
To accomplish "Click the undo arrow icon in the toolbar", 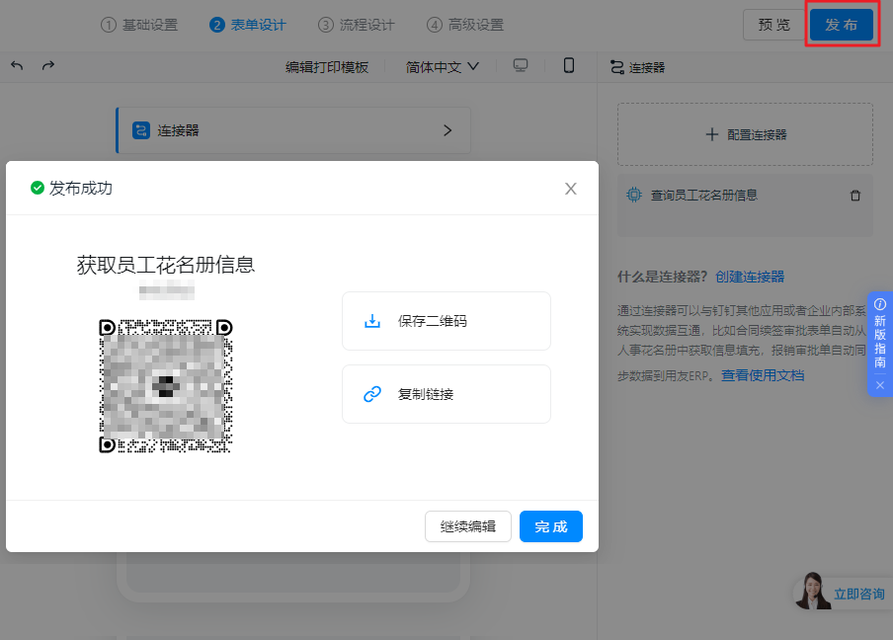I will click(x=17, y=66).
